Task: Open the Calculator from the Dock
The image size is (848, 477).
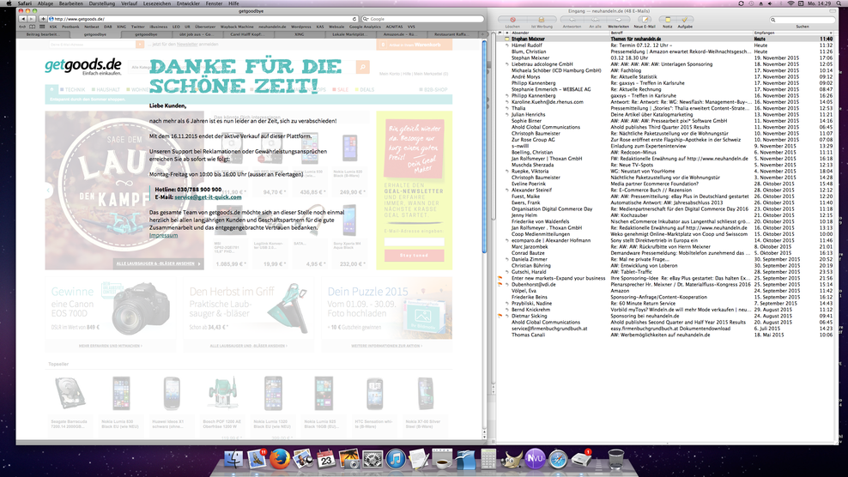Action: click(x=488, y=460)
